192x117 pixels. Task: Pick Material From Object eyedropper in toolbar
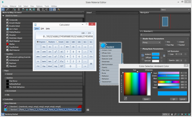tap(7, 9)
